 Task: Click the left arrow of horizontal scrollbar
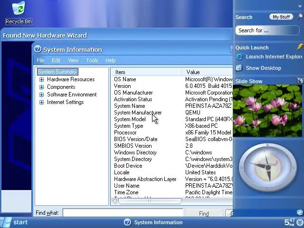pos(114,201)
